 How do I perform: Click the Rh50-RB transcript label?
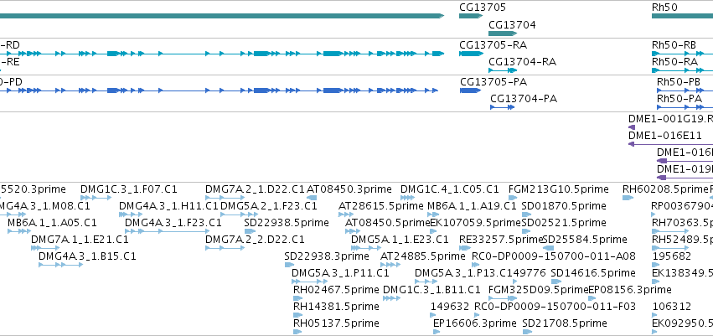(674, 44)
